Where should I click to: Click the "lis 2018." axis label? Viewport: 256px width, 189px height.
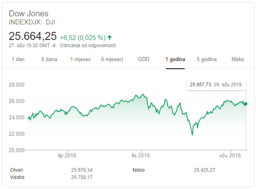click(141, 156)
